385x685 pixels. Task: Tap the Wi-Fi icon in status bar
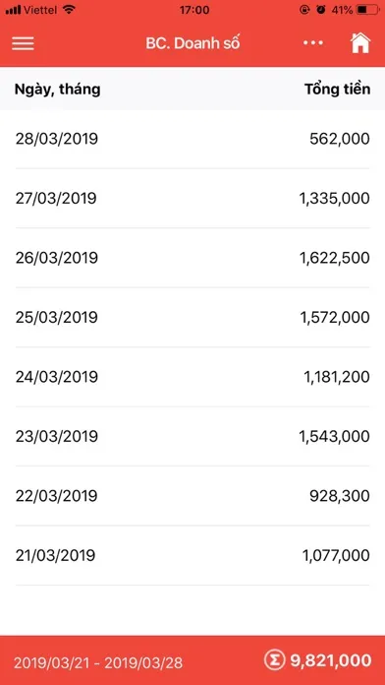(69, 9)
